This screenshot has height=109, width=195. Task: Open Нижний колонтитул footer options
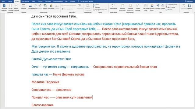coord(130,7)
